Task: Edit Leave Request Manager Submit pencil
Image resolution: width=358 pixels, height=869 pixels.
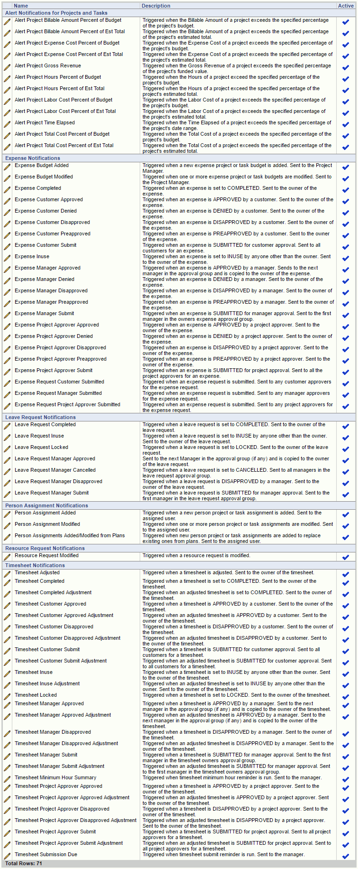Action: click(x=7, y=495)
